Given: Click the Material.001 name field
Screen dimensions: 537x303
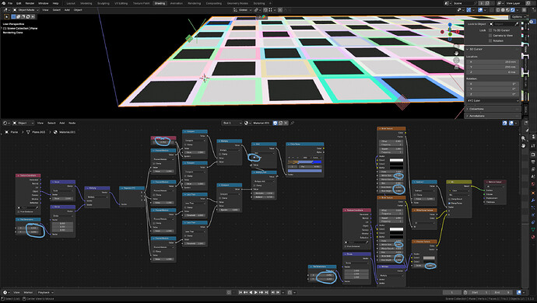Looking at the screenshot, I should 262,123.
